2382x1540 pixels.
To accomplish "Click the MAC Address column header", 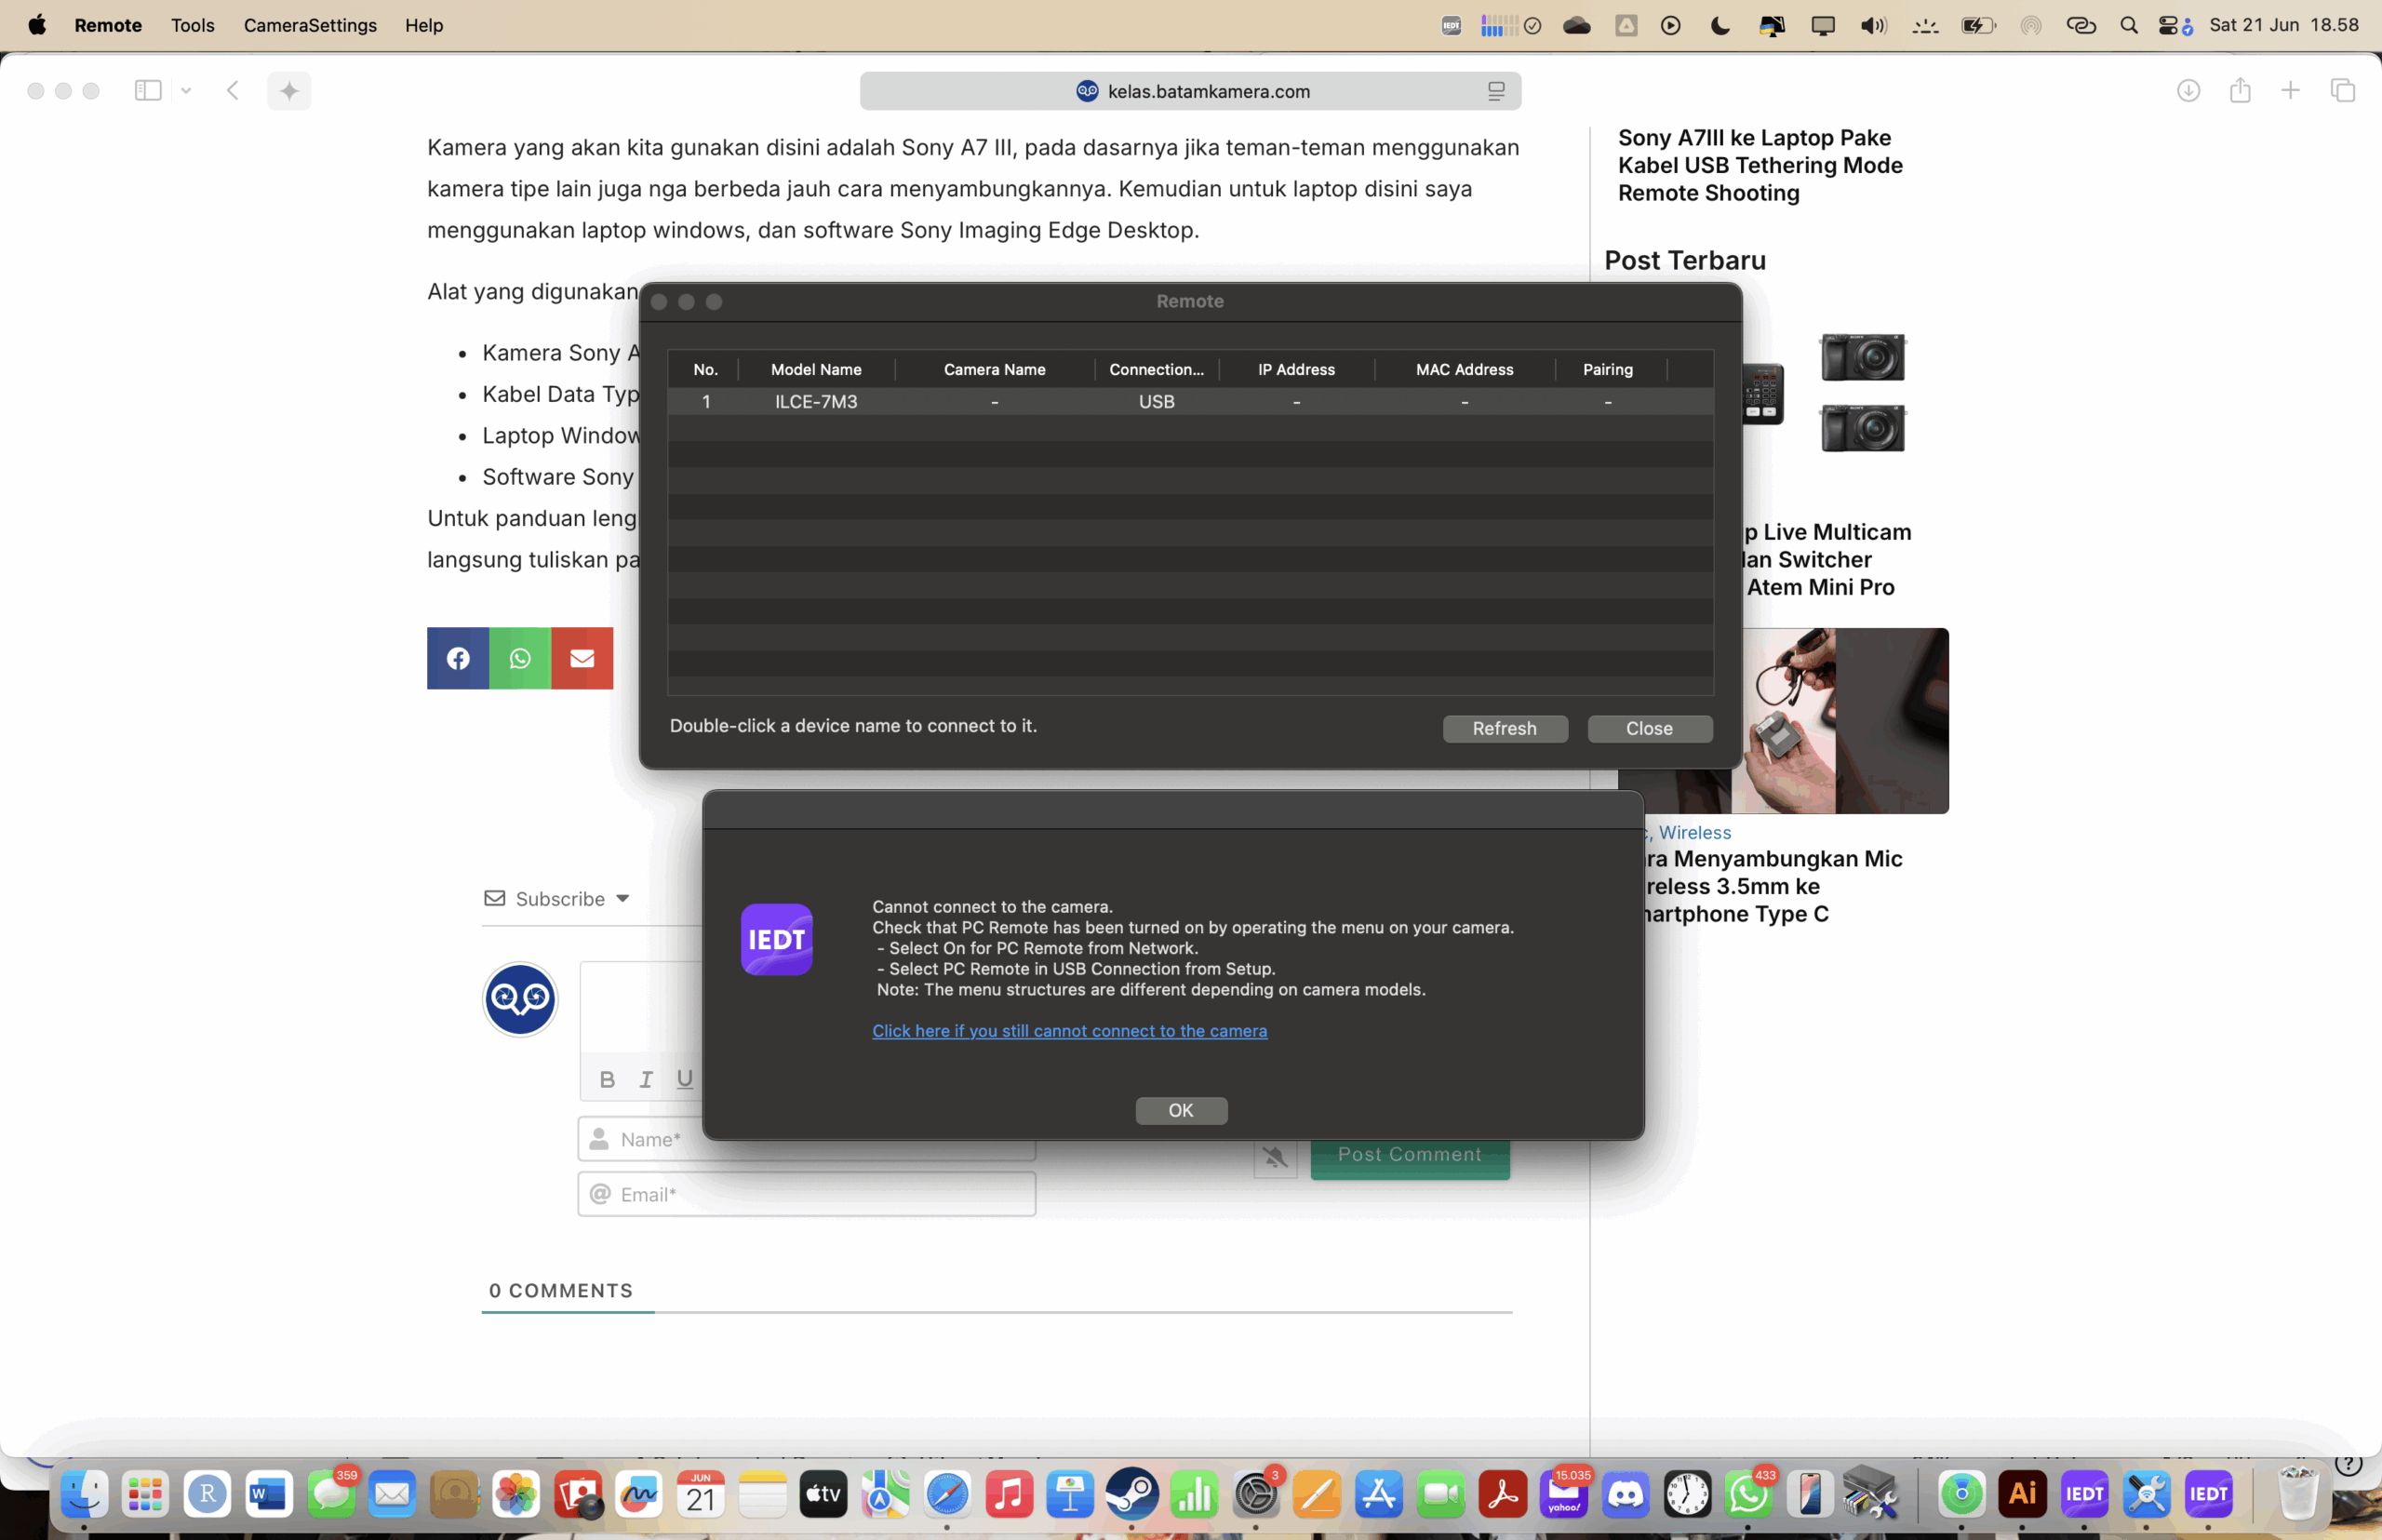I will (x=1464, y=369).
